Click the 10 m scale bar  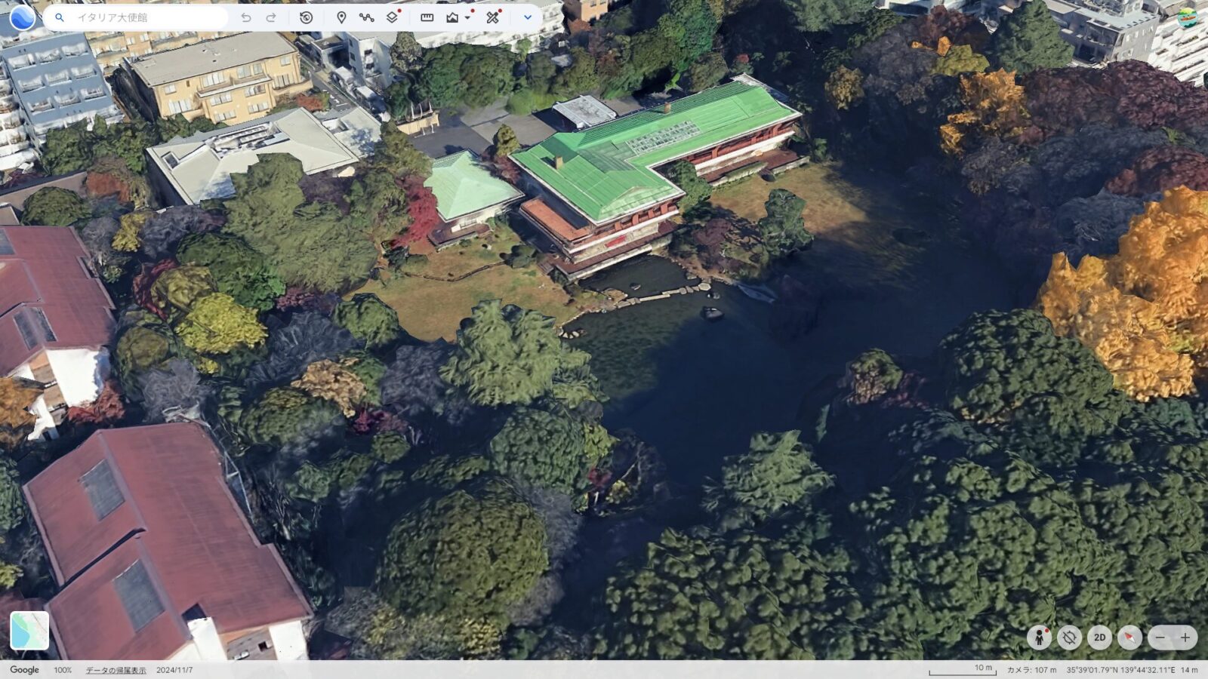click(x=961, y=669)
